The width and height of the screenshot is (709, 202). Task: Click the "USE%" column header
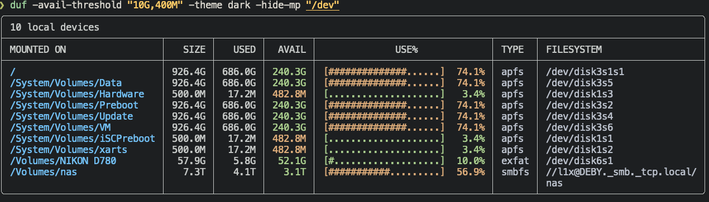coord(406,50)
